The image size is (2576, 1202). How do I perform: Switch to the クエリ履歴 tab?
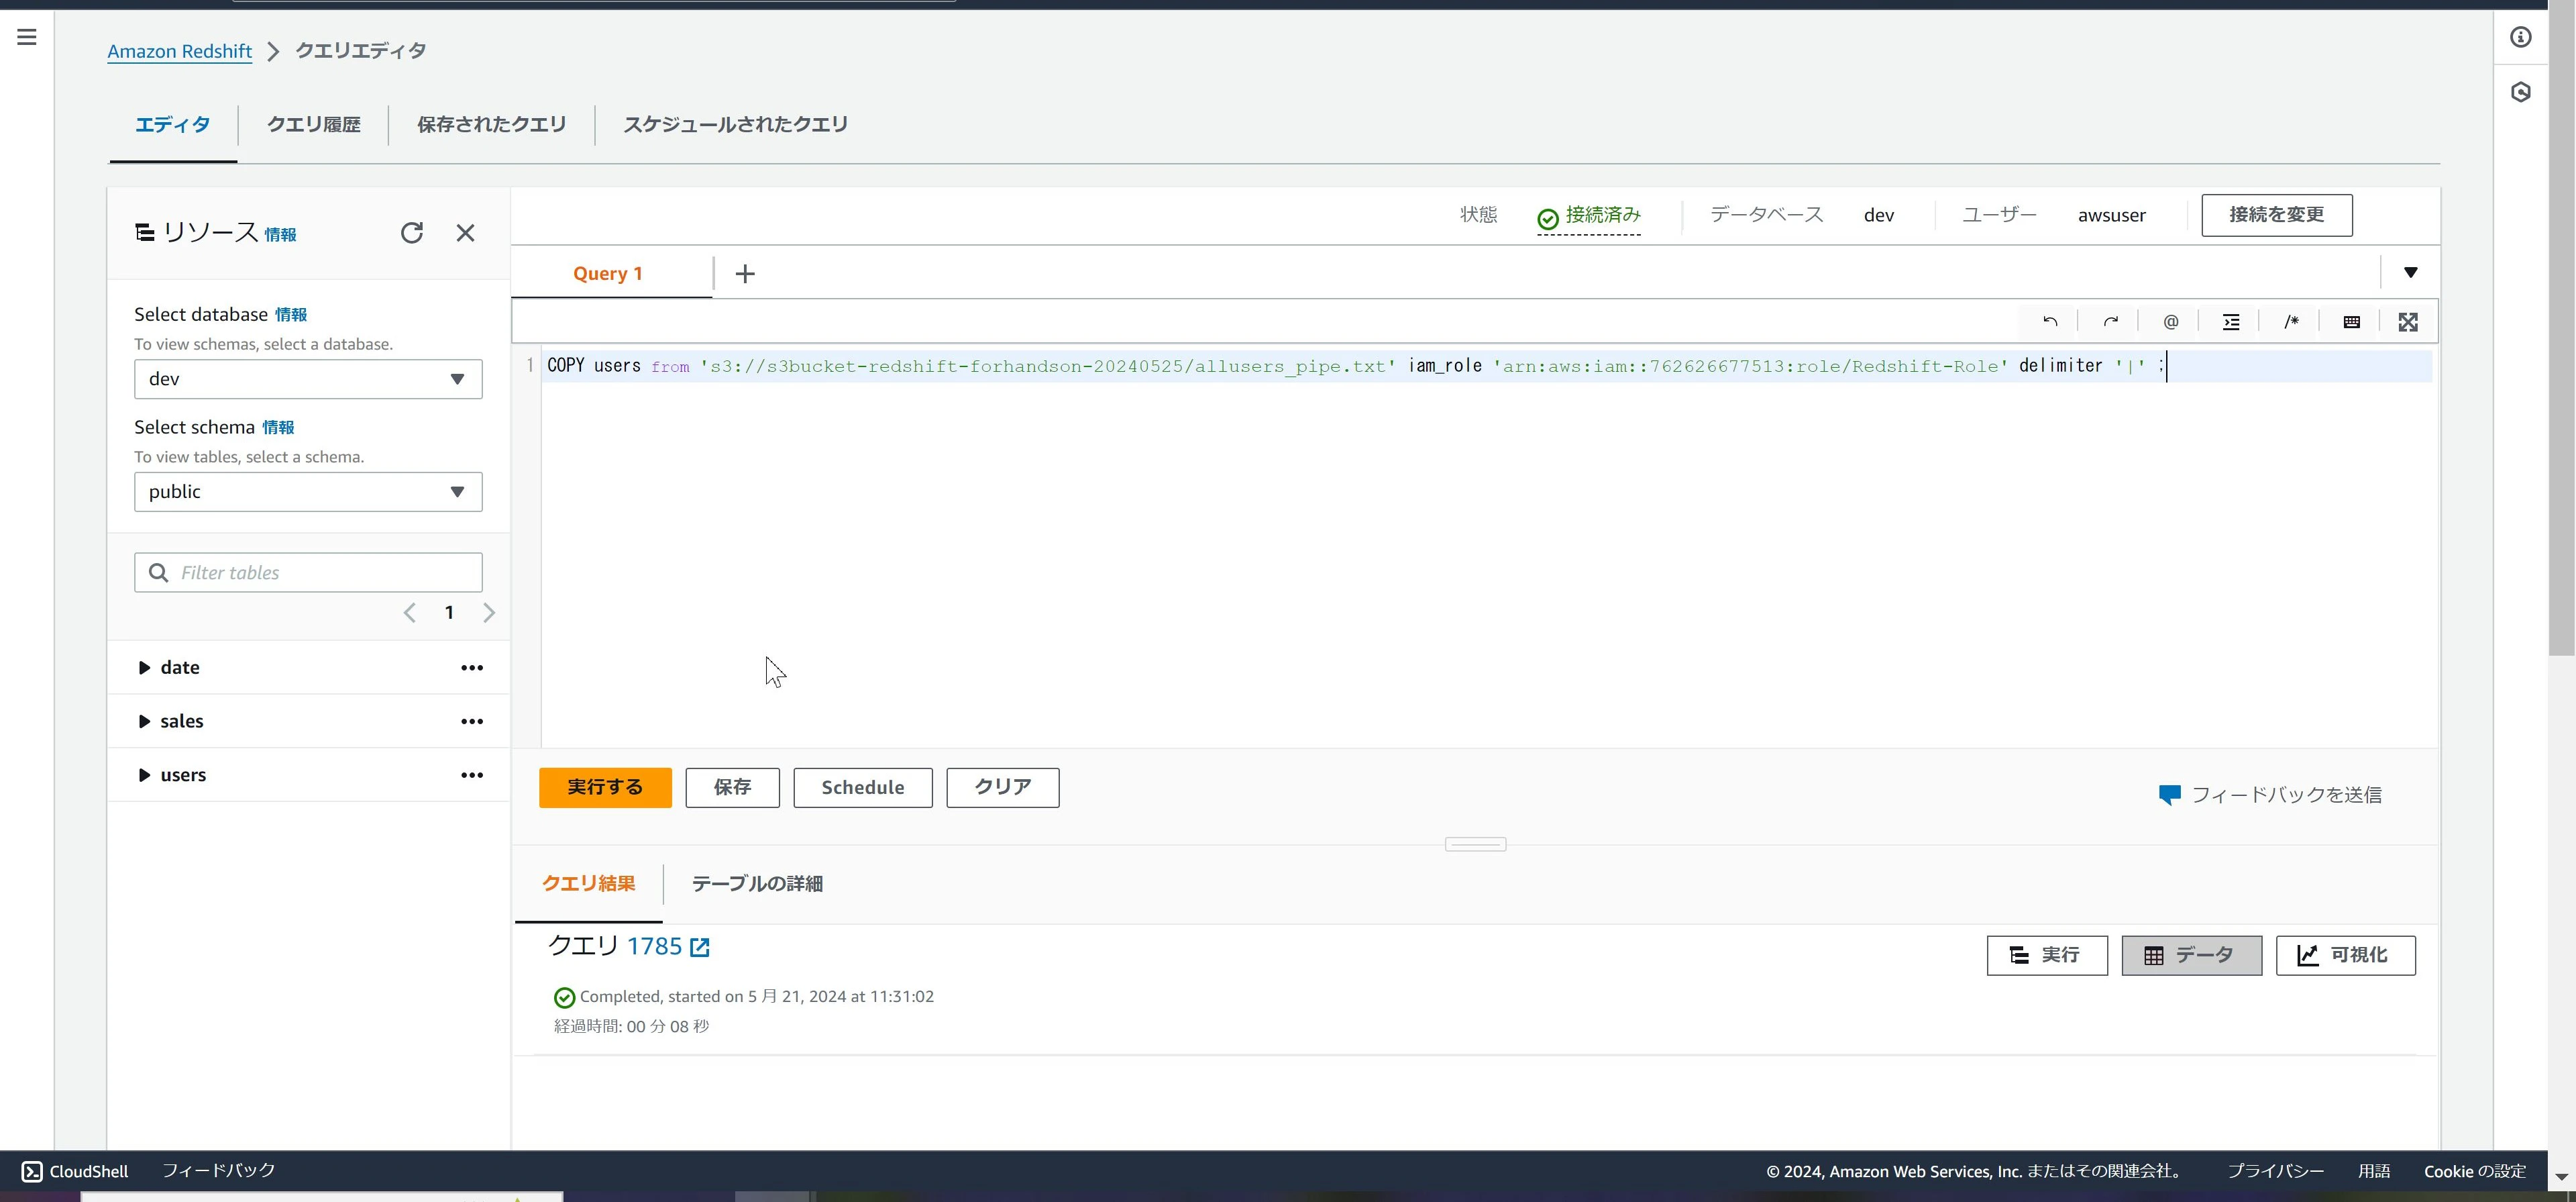tap(313, 125)
